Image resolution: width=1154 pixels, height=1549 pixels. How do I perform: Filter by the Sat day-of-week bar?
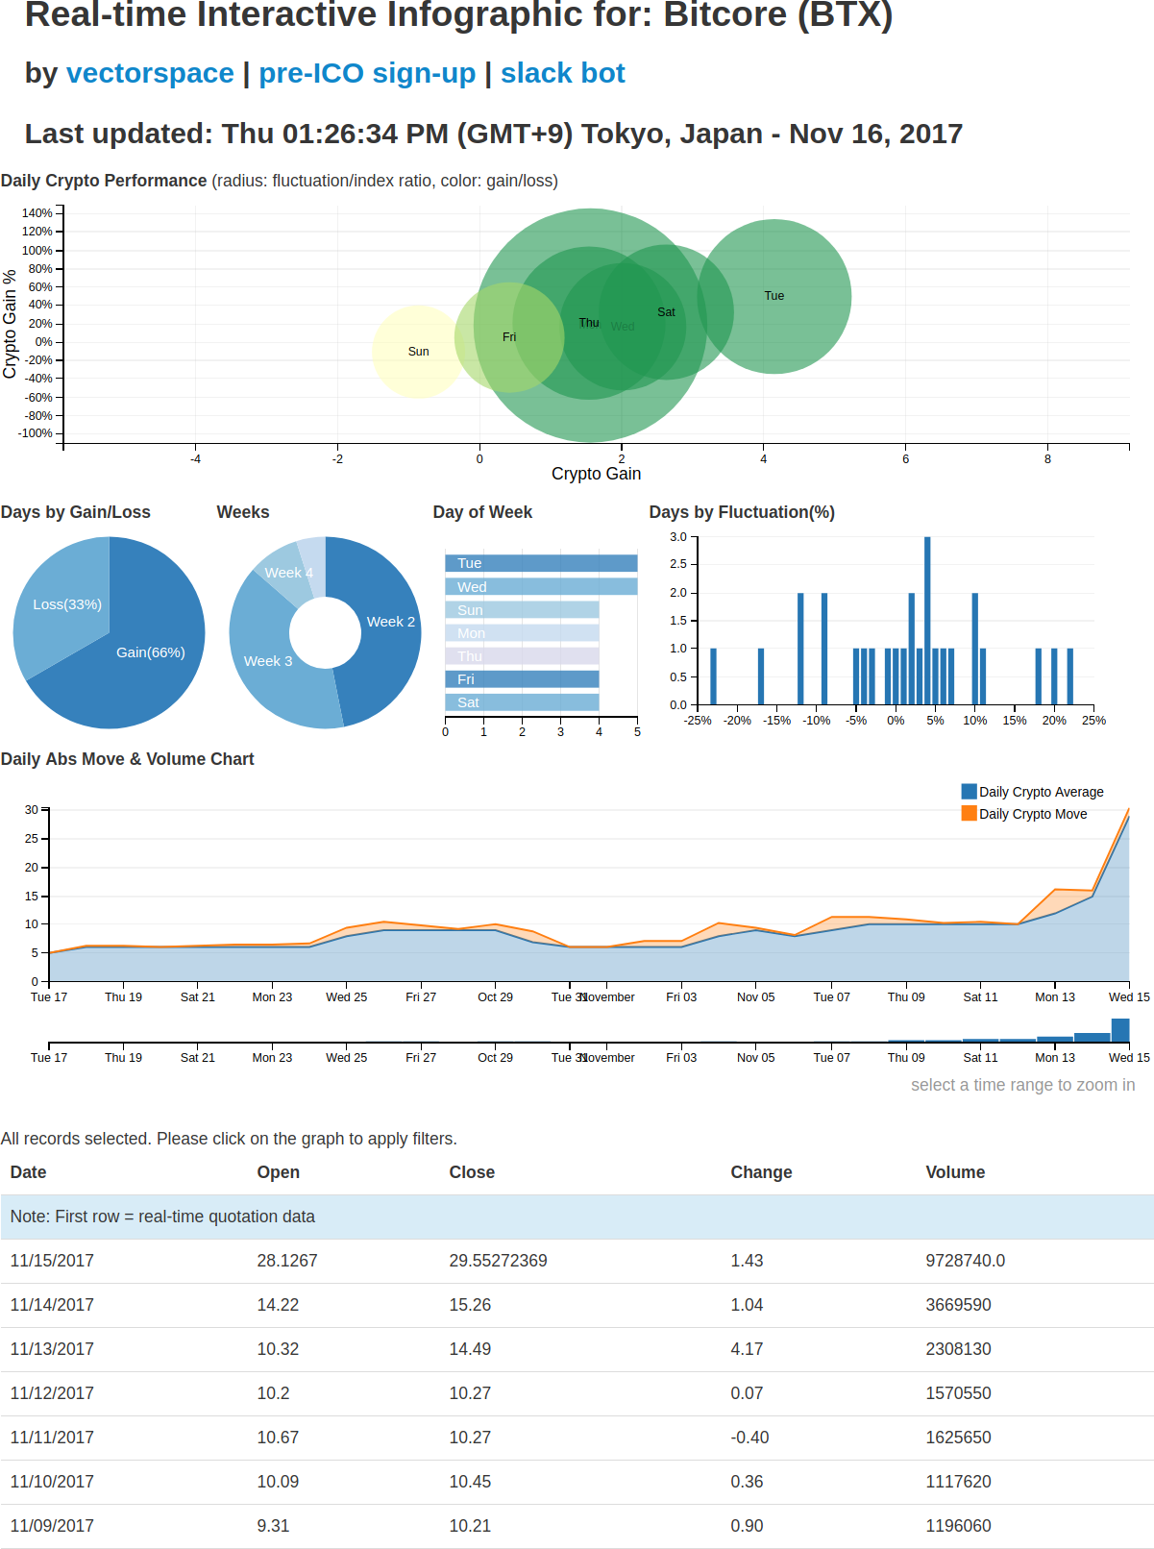(522, 702)
